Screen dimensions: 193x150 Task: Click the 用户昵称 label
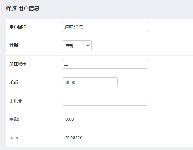coord(19,27)
